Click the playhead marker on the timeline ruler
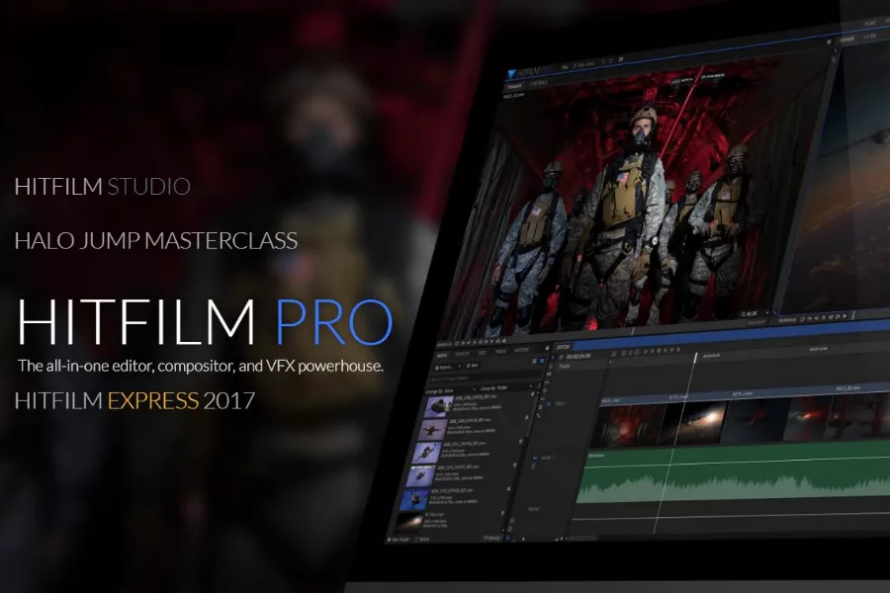Image resolution: width=890 pixels, height=593 pixels. point(695,358)
